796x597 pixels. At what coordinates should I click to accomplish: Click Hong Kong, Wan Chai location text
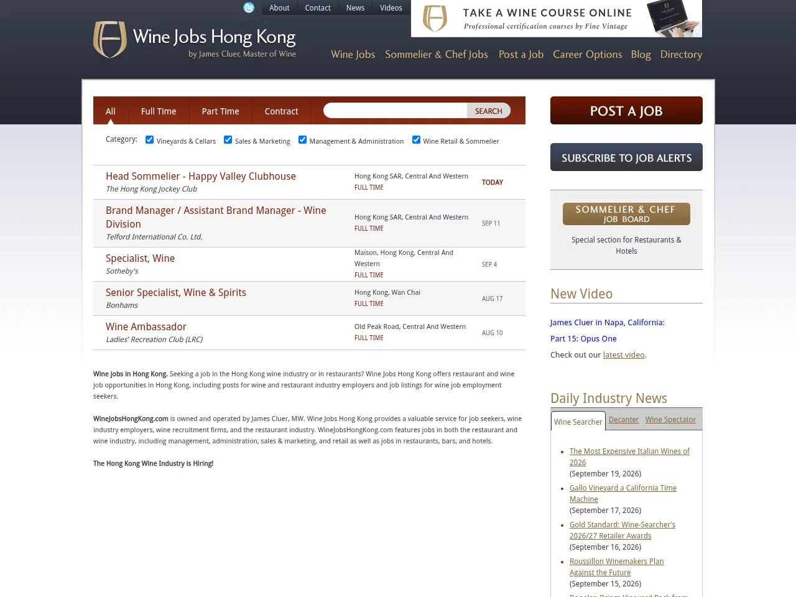tap(387, 292)
